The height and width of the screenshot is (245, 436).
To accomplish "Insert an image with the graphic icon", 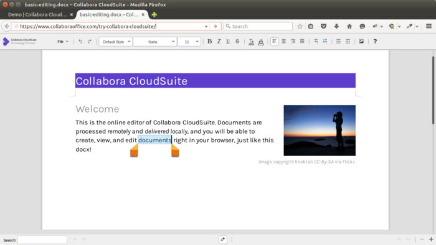I will tap(361, 41).
